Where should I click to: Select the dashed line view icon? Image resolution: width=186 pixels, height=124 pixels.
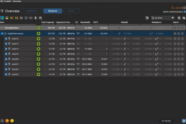(31, 18)
